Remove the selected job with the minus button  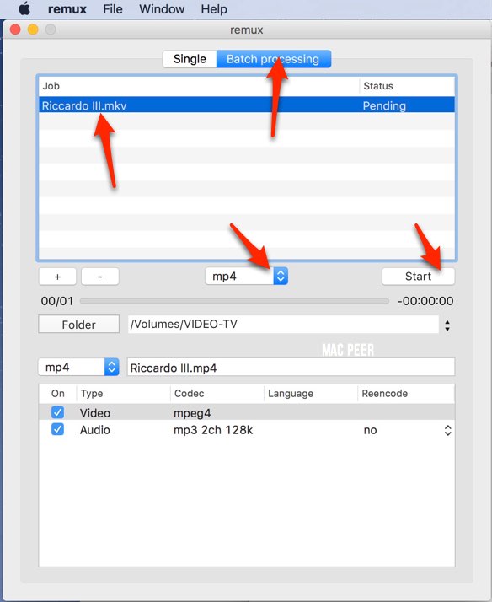(x=100, y=277)
